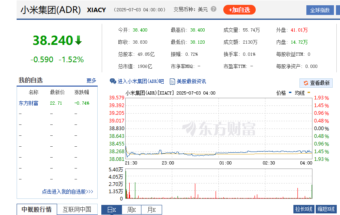This screenshot has width=340, height=215.
Task: Click the 涨跌幅 column header
Action: [x=82, y=93]
